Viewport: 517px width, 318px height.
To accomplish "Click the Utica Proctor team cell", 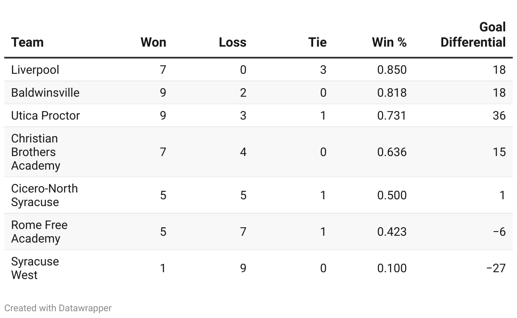I will tap(45, 116).
